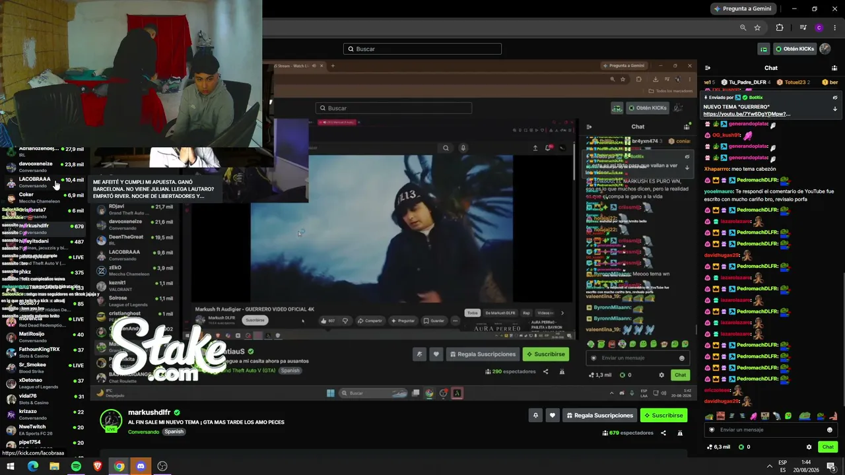Open File Explorer from the taskbar
The height and width of the screenshot is (475, 845).
[54, 466]
